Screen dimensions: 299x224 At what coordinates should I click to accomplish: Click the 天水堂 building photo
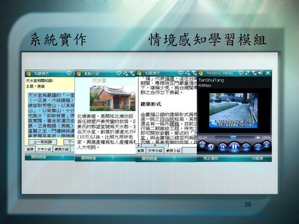(x=112, y=98)
